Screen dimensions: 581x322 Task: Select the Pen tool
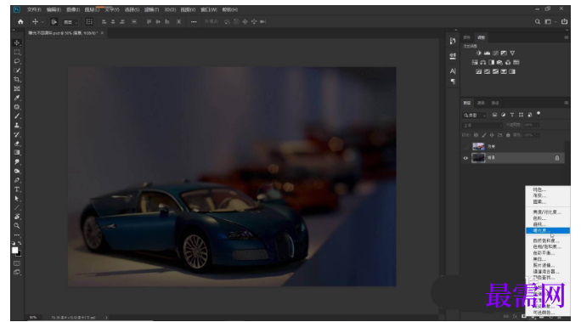click(17, 180)
